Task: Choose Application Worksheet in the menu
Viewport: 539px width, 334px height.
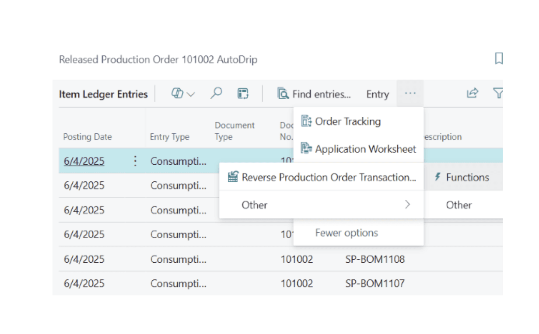Action: point(365,149)
